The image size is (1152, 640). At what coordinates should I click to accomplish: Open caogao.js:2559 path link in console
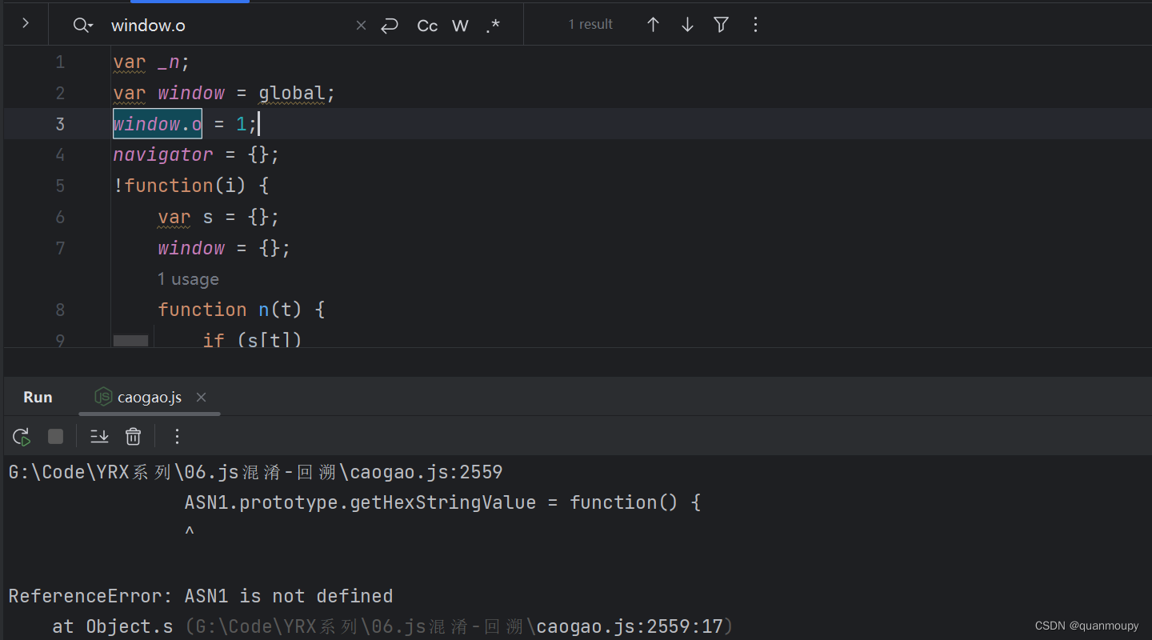pos(255,472)
